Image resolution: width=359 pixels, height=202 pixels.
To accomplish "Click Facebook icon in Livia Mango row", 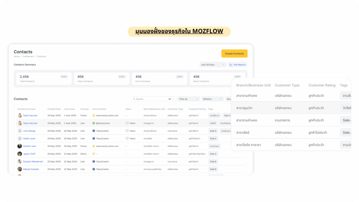I will pos(94,131).
